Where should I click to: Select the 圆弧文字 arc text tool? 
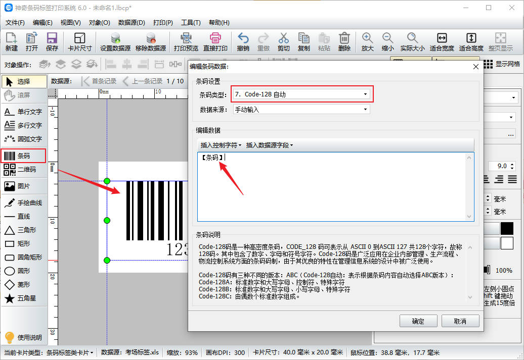click(23, 139)
